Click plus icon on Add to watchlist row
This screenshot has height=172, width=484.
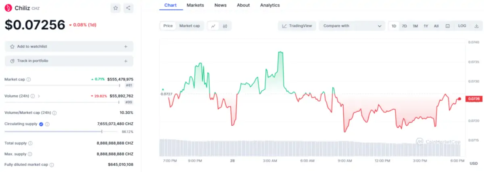[126, 47]
